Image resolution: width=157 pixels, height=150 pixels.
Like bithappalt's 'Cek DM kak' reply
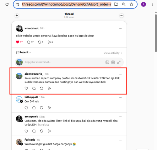tap(26, 108)
